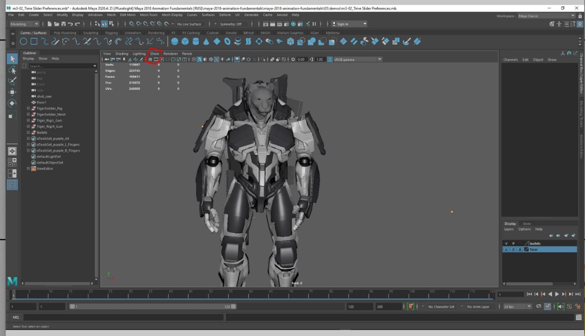Click No Character Set button
Screen dimensions: 585x336
441,307
